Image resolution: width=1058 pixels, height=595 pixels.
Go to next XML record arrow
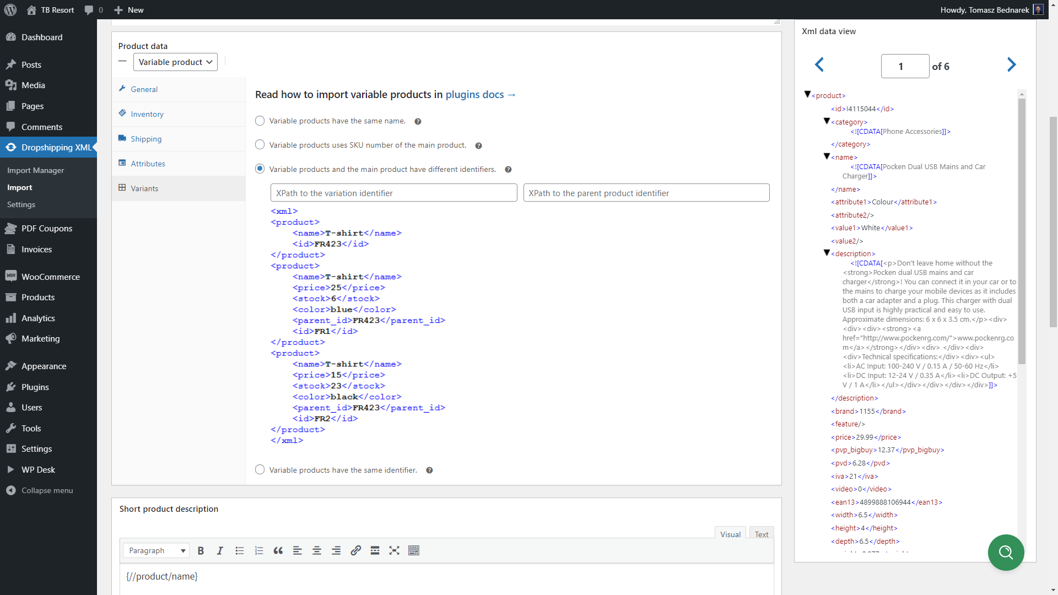(1011, 65)
